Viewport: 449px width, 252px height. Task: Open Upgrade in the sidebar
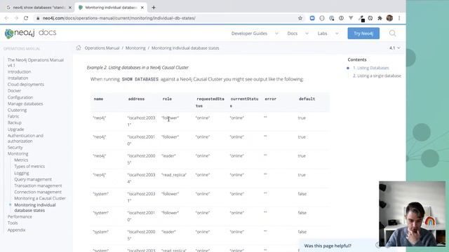coord(15,129)
